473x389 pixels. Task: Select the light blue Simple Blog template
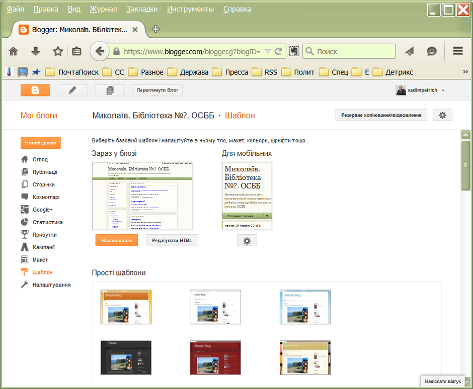point(305,307)
